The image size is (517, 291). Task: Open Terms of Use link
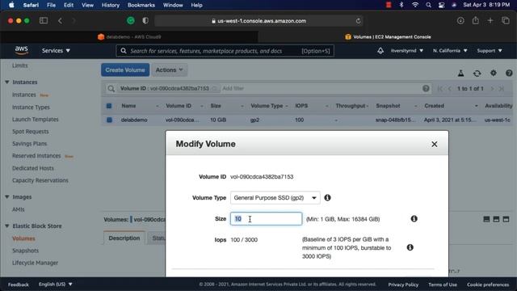tap(443, 285)
